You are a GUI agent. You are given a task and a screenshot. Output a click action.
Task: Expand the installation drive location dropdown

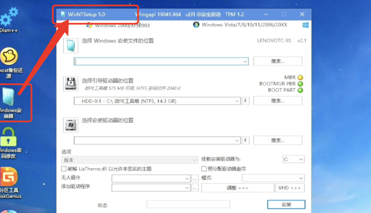(237, 141)
